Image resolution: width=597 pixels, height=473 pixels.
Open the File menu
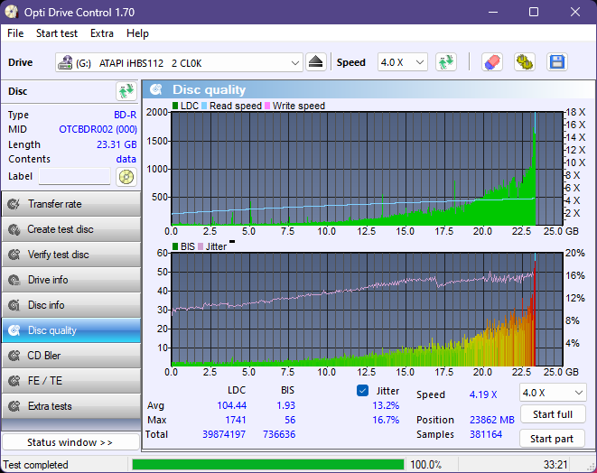pos(15,33)
